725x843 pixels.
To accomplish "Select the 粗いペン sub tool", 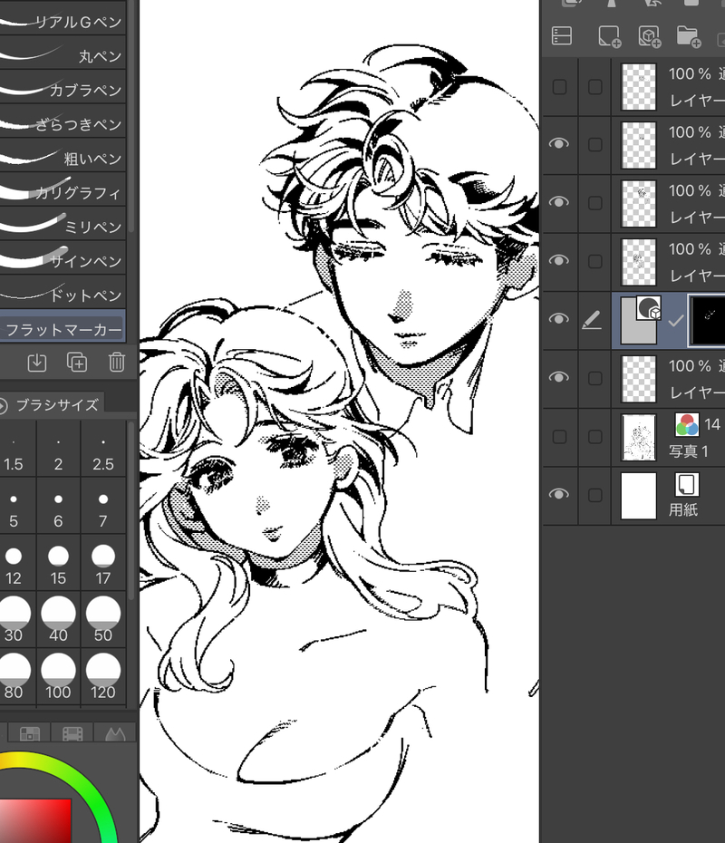I will click(x=63, y=155).
